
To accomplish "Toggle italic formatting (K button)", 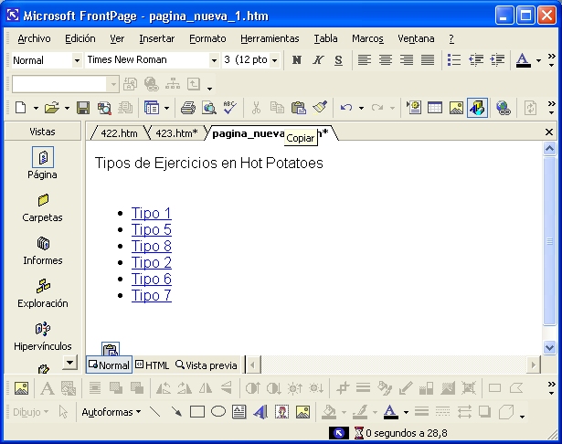I will pyautogui.click(x=318, y=60).
